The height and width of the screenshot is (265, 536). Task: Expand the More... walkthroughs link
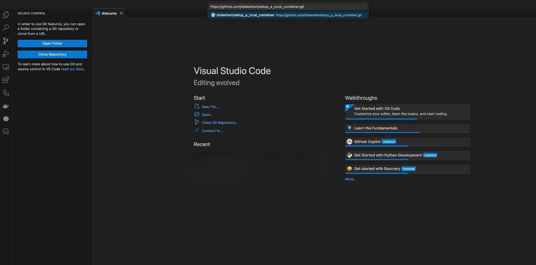pyautogui.click(x=350, y=179)
